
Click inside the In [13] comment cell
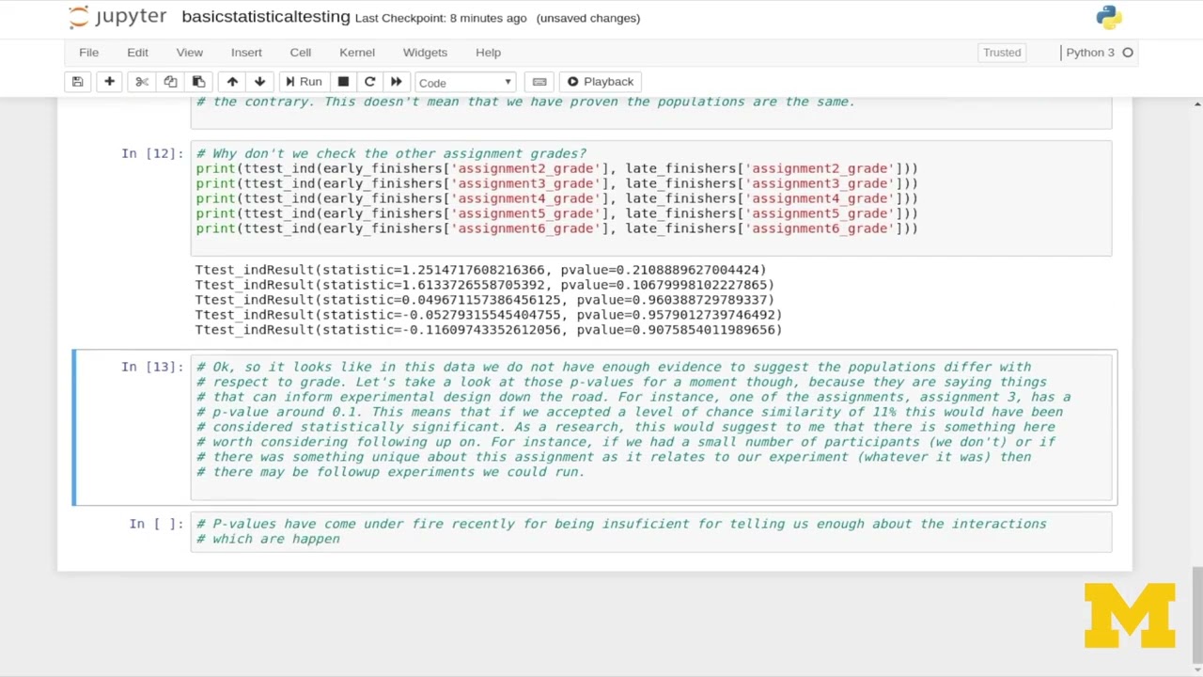pyautogui.click(x=650, y=428)
